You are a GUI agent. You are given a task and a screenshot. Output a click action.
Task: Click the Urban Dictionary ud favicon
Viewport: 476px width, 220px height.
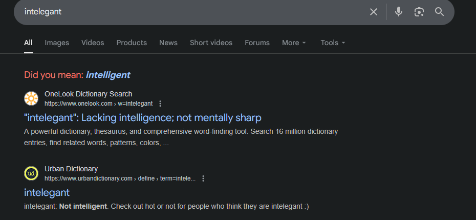[x=31, y=173]
